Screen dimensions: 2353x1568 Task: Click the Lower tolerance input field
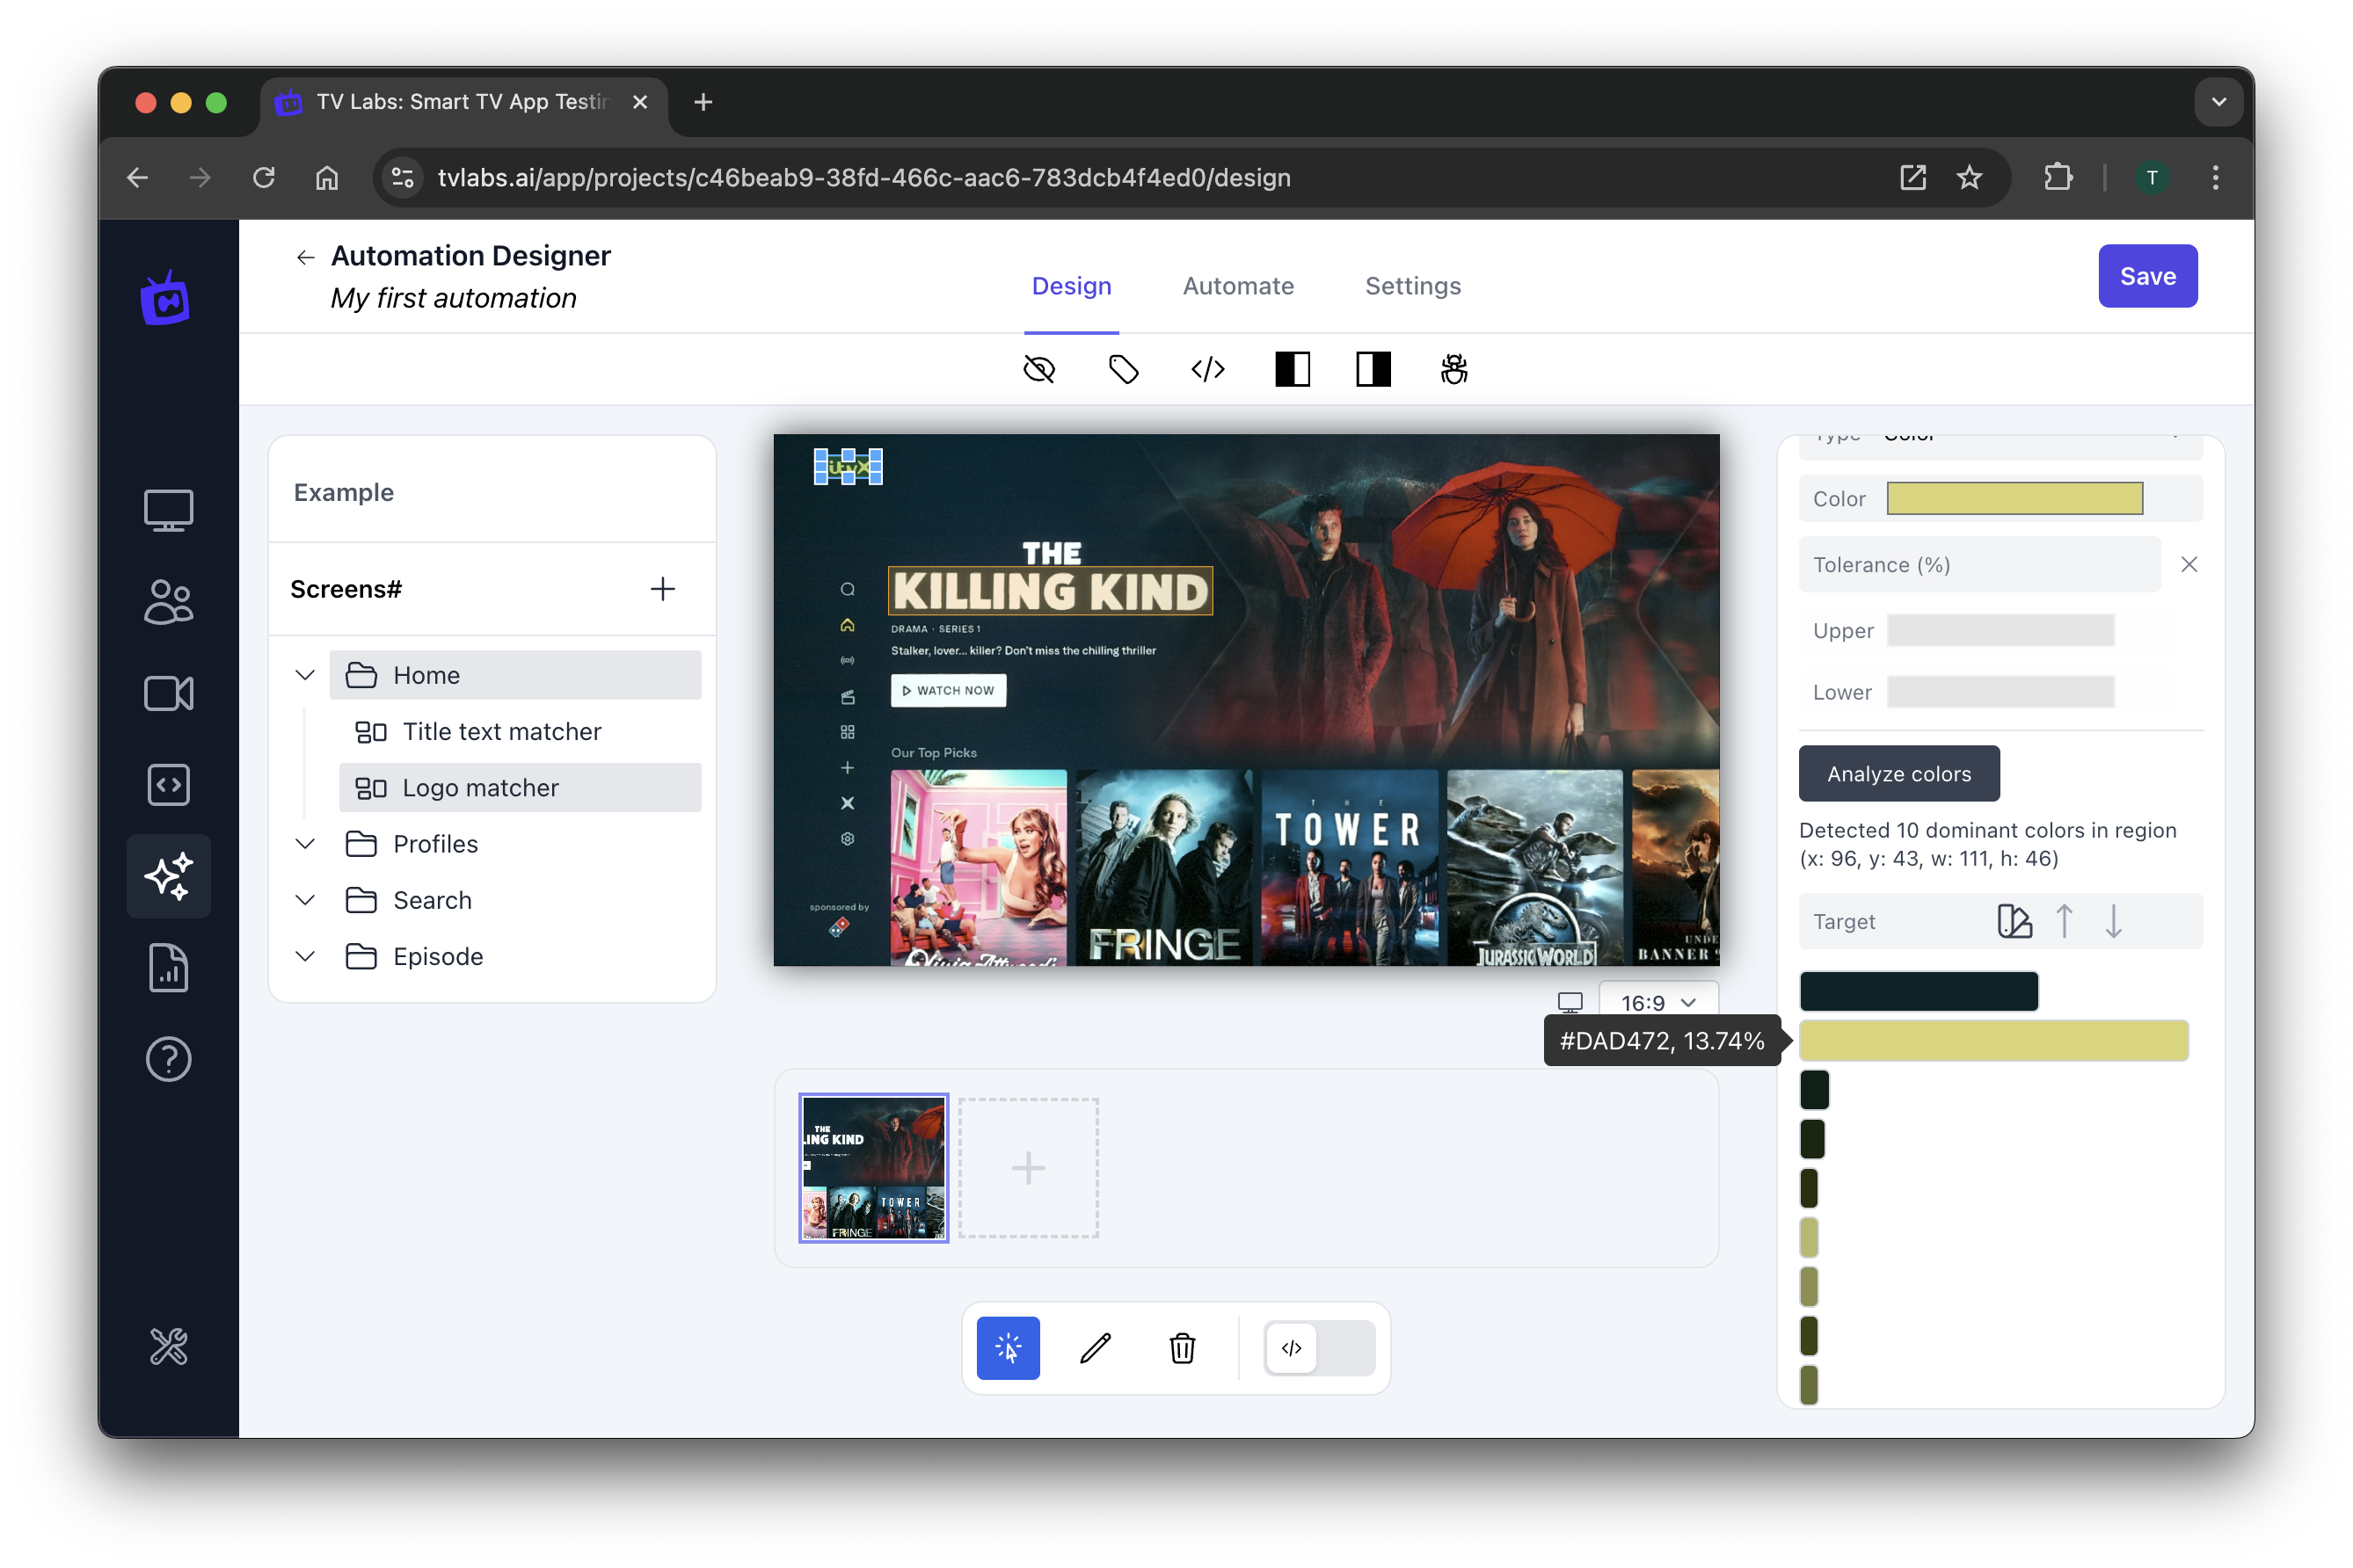[x=2001, y=692]
